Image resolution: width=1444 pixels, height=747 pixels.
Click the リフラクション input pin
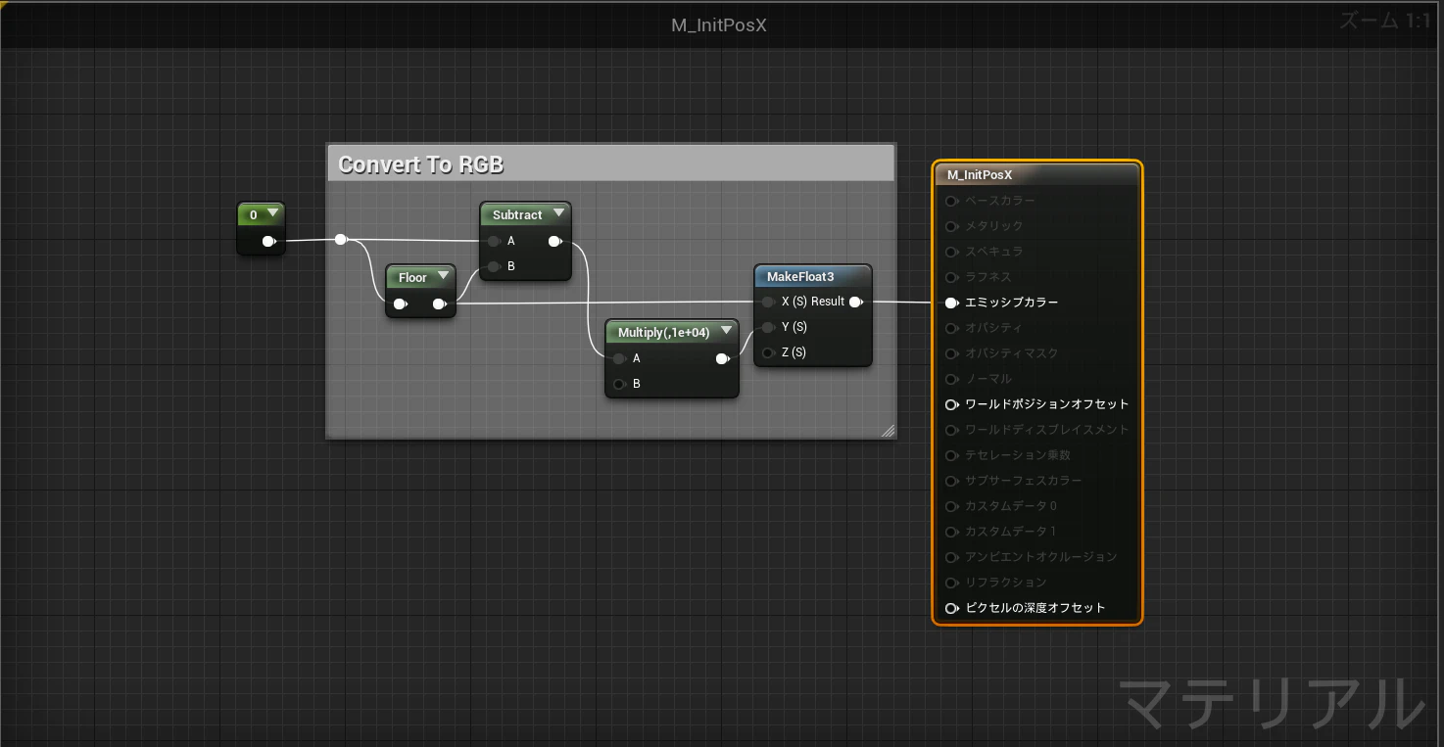click(951, 583)
